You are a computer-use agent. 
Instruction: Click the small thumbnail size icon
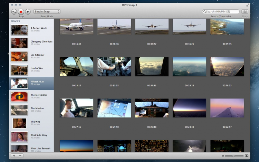[x=223, y=156]
